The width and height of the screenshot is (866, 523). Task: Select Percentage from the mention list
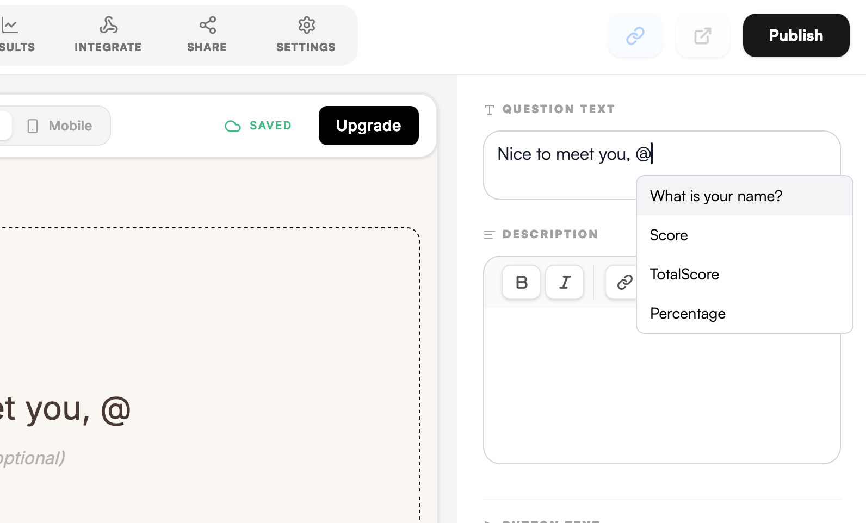tap(688, 314)
